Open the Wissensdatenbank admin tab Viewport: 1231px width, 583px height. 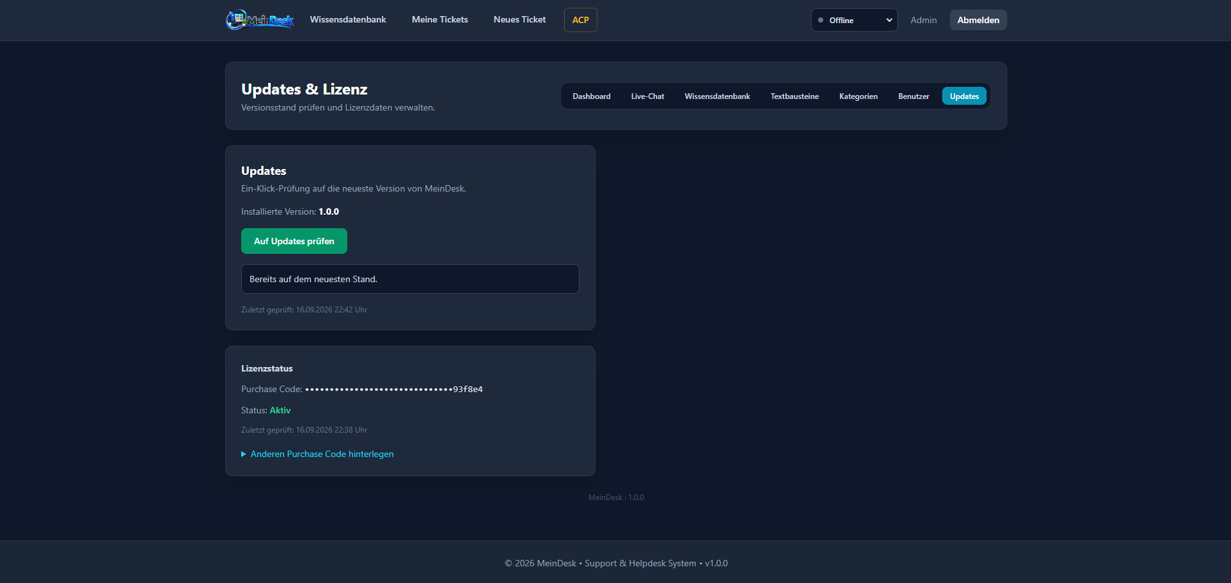point(717,96)
